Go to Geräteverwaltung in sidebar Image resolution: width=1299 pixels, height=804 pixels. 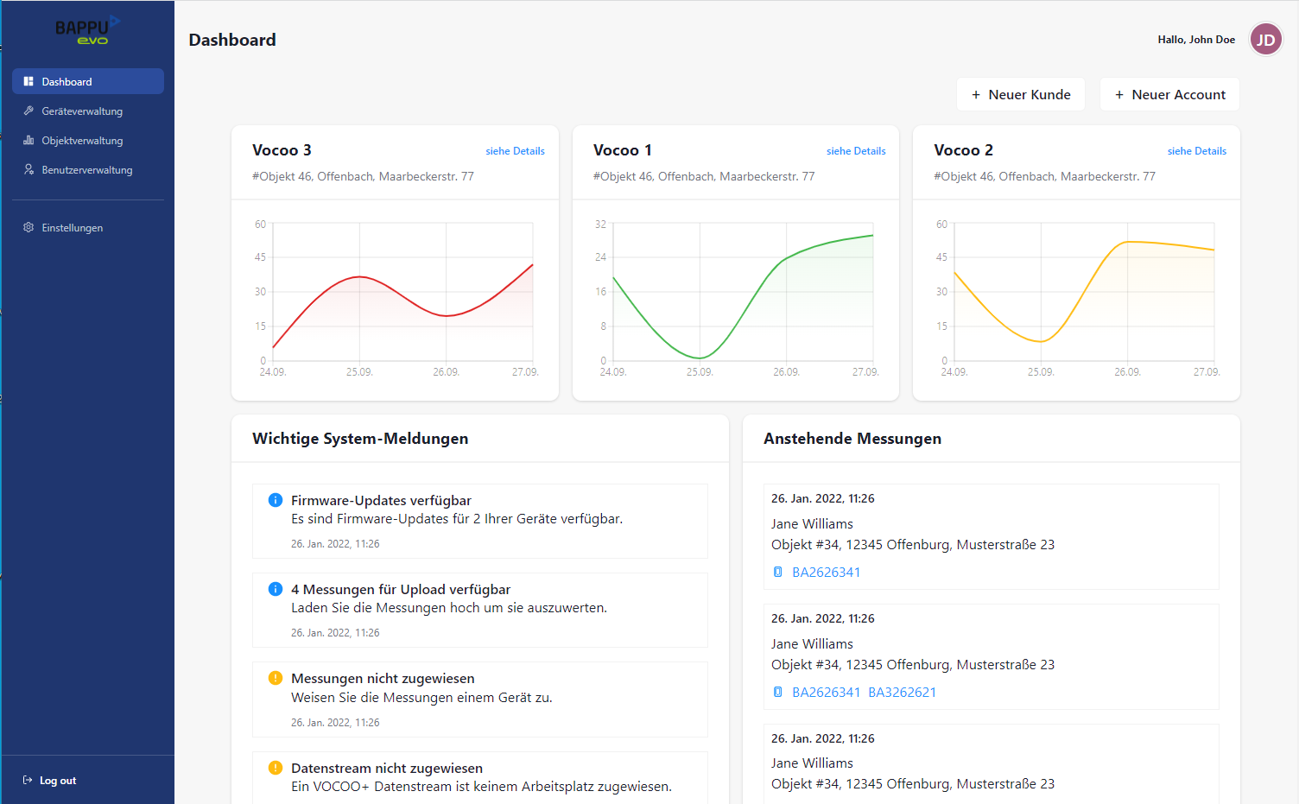pos(82,111)
